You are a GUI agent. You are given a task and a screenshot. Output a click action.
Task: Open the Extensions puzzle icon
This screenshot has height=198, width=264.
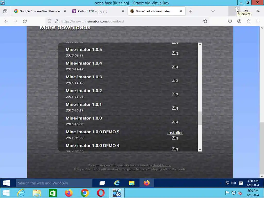(x=249, y=21)
